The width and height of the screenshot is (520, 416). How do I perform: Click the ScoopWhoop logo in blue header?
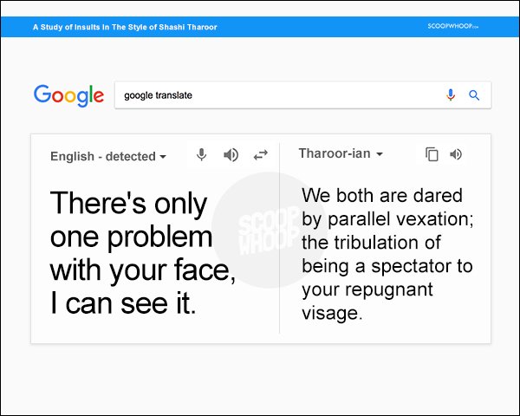tap(452, 26)
